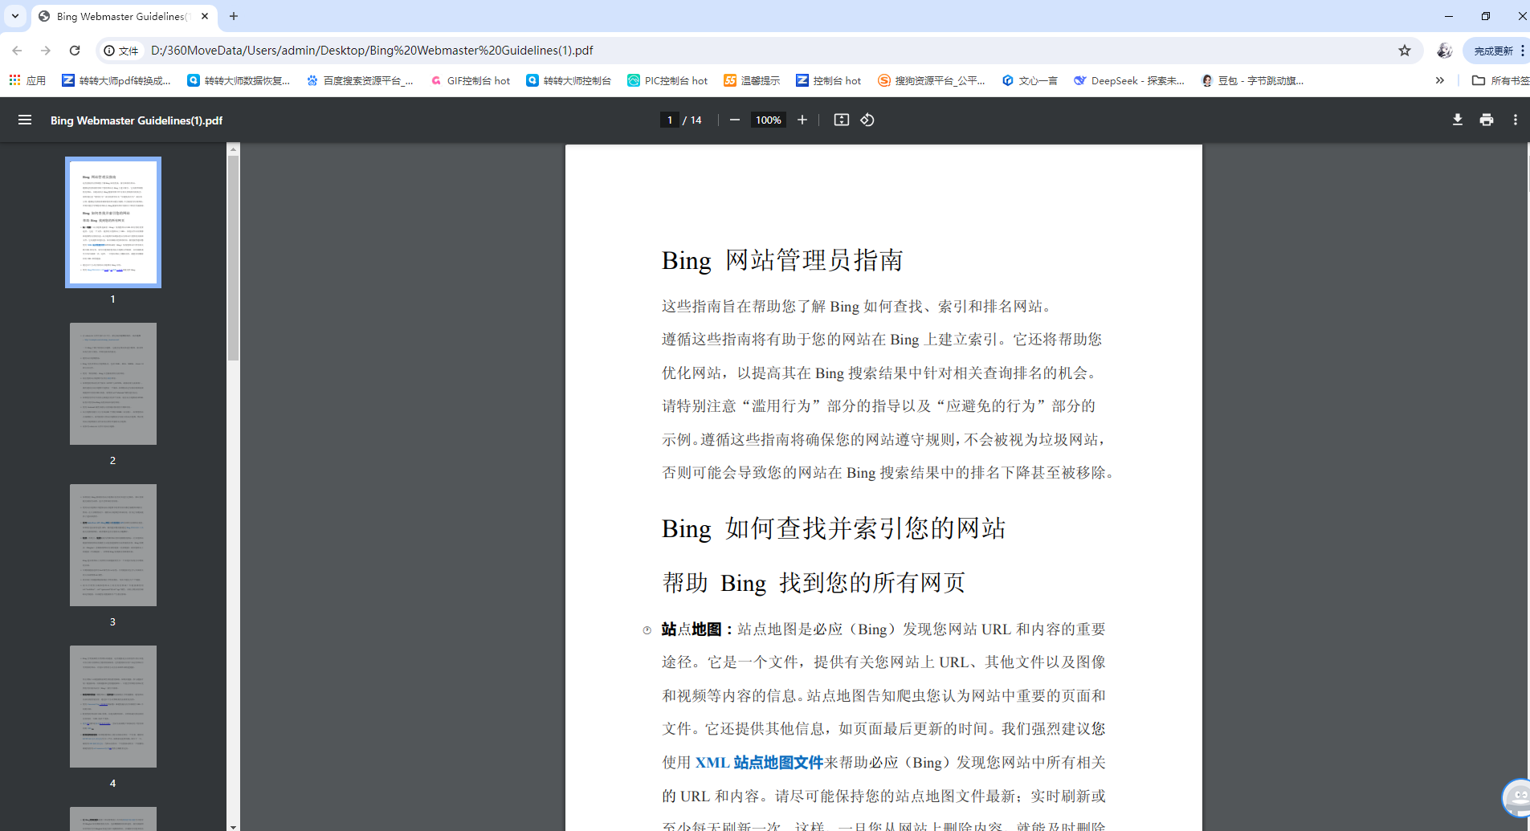Rotate the PDF counterclockwise
Screen dimensions: 1530x831
click(867, 120)
